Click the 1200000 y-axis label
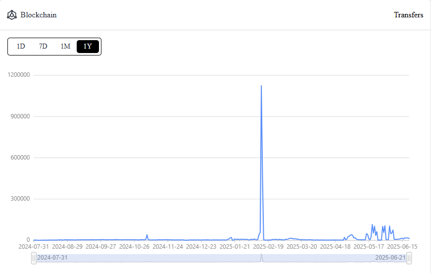The image size is (431, 274). 19,75
